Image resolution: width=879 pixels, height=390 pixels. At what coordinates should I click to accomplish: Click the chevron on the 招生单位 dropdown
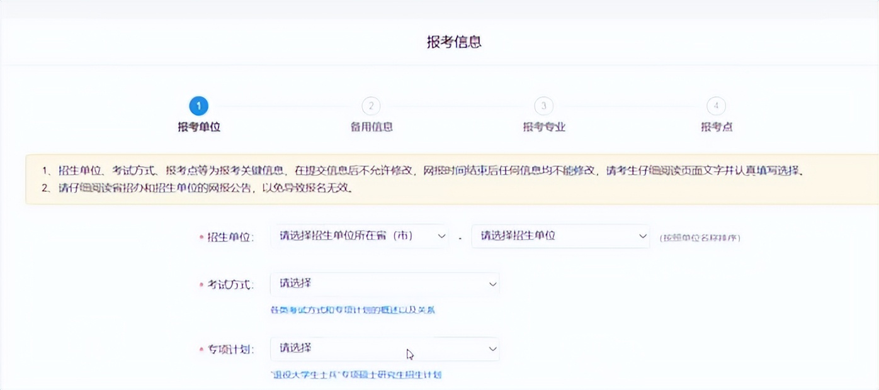(x=642, y=236)
